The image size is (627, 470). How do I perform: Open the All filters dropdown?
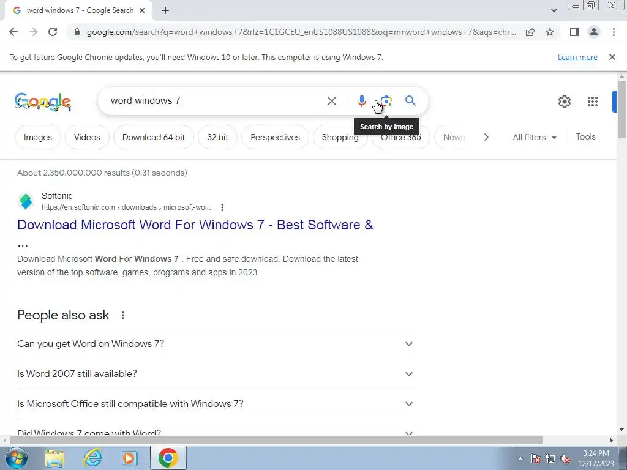tap(534, 137)
